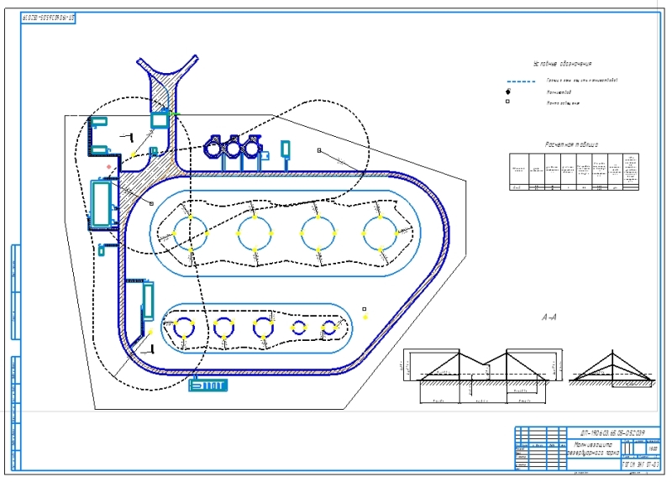Click the rotated drawing code stamp at sheet corner
This screenshot has width=672, height=482.
click(x=48, y=18)
